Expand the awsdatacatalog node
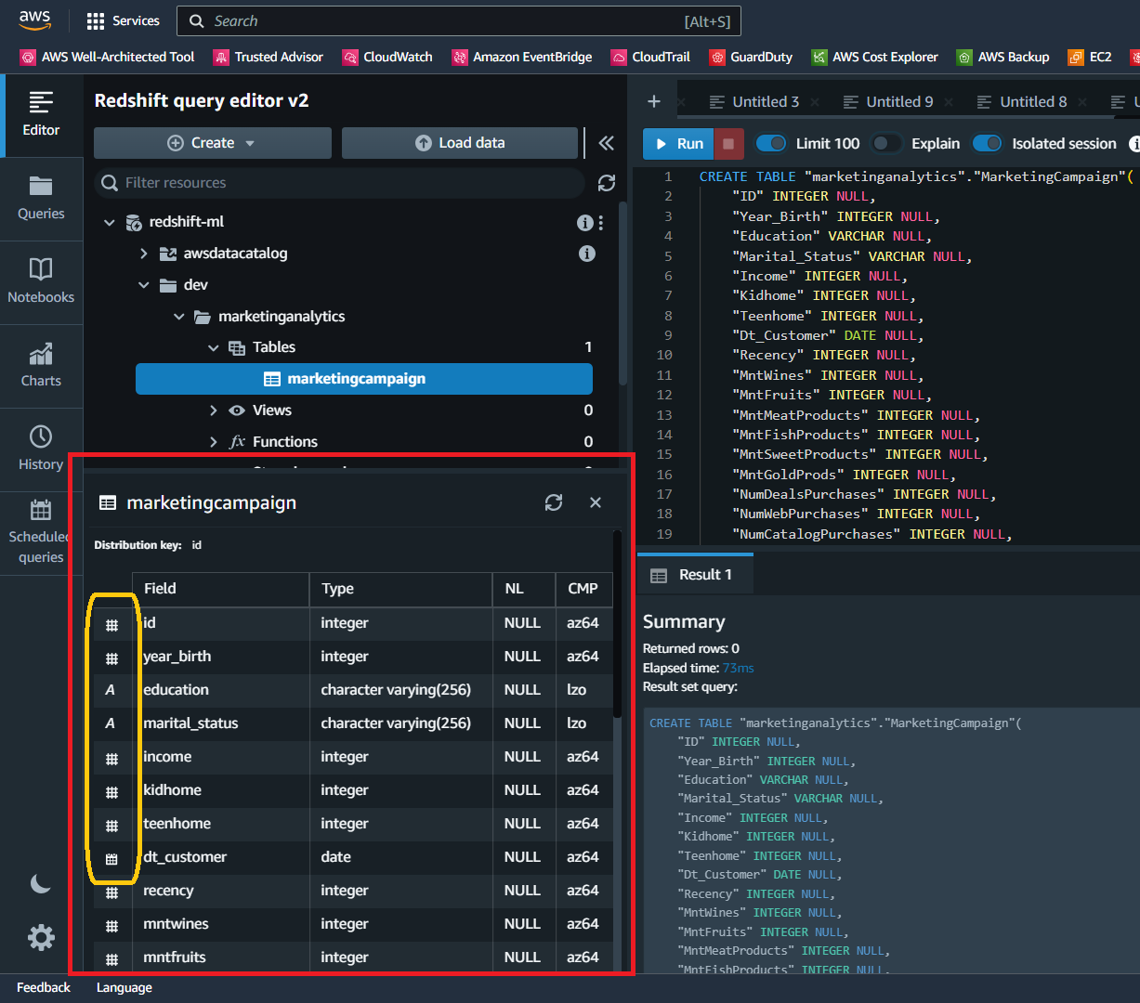Screen dimensions: 1140x1003 coord(143,254)
